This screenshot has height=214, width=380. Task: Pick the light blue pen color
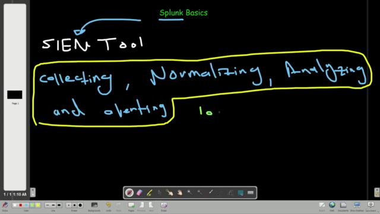[x=26, y=205]
